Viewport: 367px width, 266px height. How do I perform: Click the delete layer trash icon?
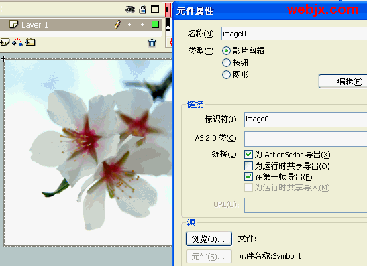[152, 42]
